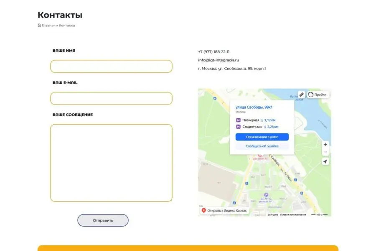Open the Главная breadcrumb link

[48, 26]
